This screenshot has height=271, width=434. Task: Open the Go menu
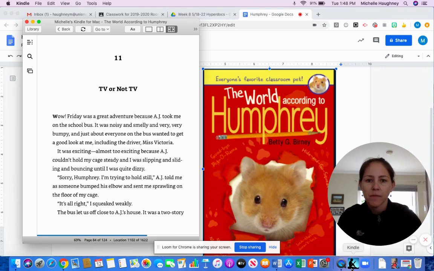click(78, 3)
